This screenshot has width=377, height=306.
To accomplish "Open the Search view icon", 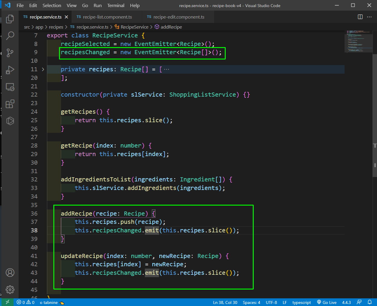I will 10,36.
